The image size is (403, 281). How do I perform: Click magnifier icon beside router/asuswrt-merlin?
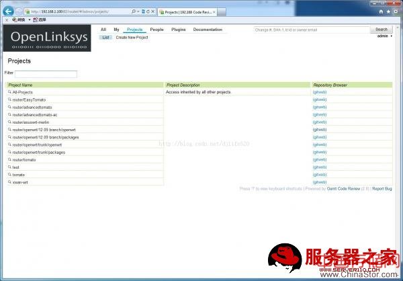(x=9, y=122)
